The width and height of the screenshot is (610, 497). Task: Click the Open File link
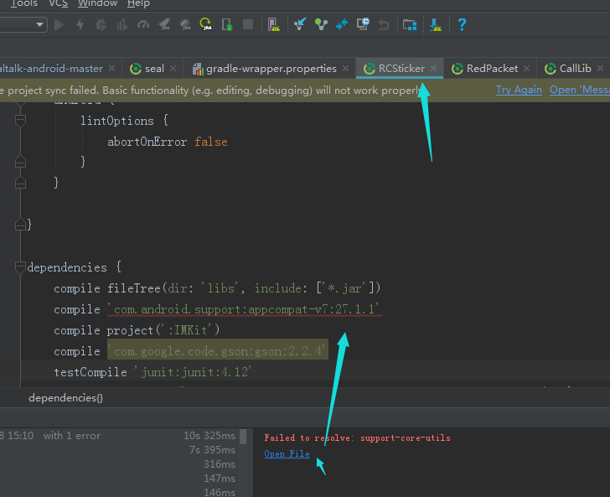[287, 453]
